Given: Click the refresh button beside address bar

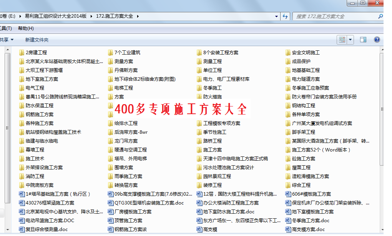Looking at the screenshot, I should (x=285, y=16).
